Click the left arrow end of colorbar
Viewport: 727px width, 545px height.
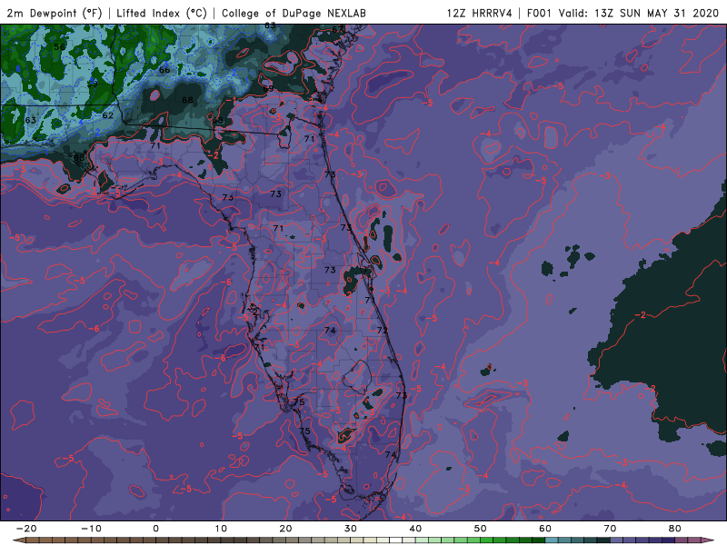[x=18, y=540]
